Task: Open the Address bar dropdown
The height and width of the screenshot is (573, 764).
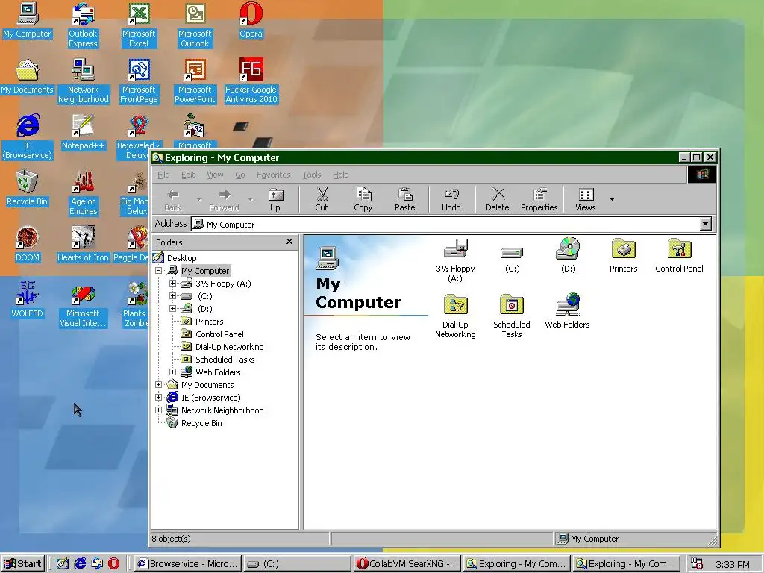Action: tap(705, 224)
